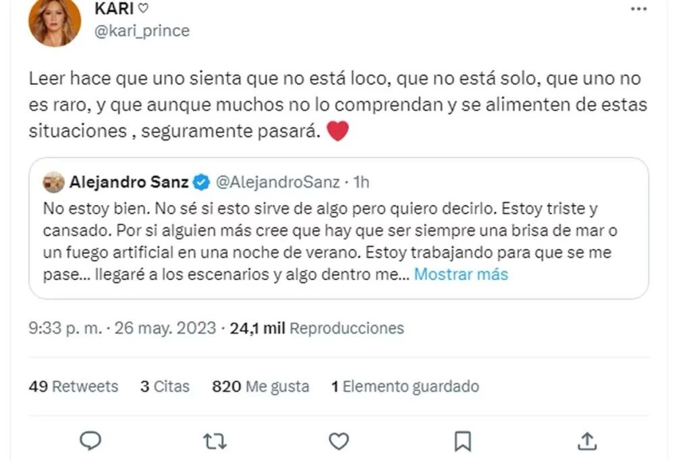Click the reply speech bubble icon
691x461 pixels.
point(90,441)
